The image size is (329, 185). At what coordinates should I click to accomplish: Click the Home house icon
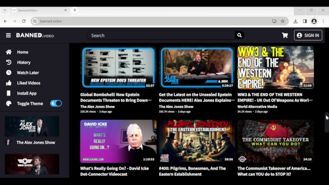(x=9, y=52)
